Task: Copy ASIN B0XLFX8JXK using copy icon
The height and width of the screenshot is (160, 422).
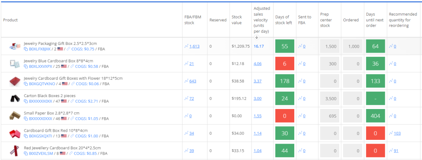Action: (26, 49)
